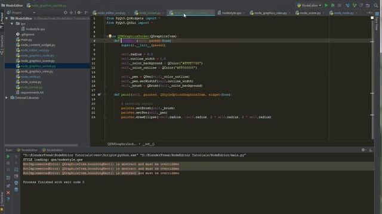This screenshot has height=214, width=382.
Task: Toggle scroll to end in Run console
Action: (16, 176)
